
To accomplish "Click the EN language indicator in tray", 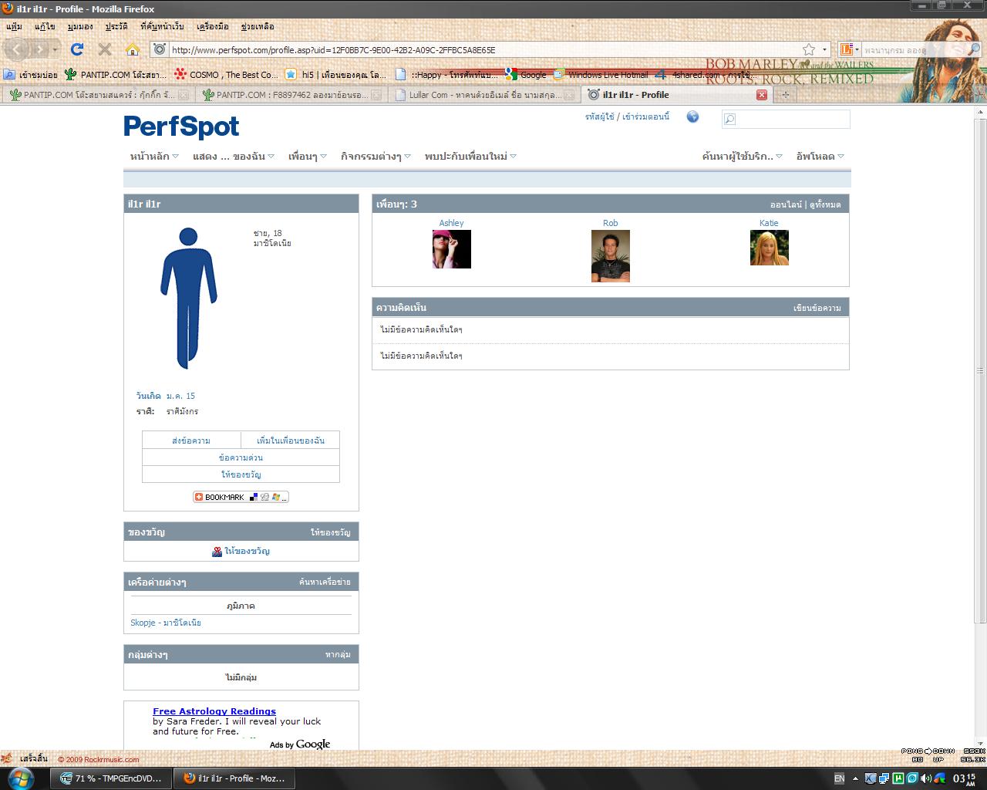I will [x=839, y=778].
